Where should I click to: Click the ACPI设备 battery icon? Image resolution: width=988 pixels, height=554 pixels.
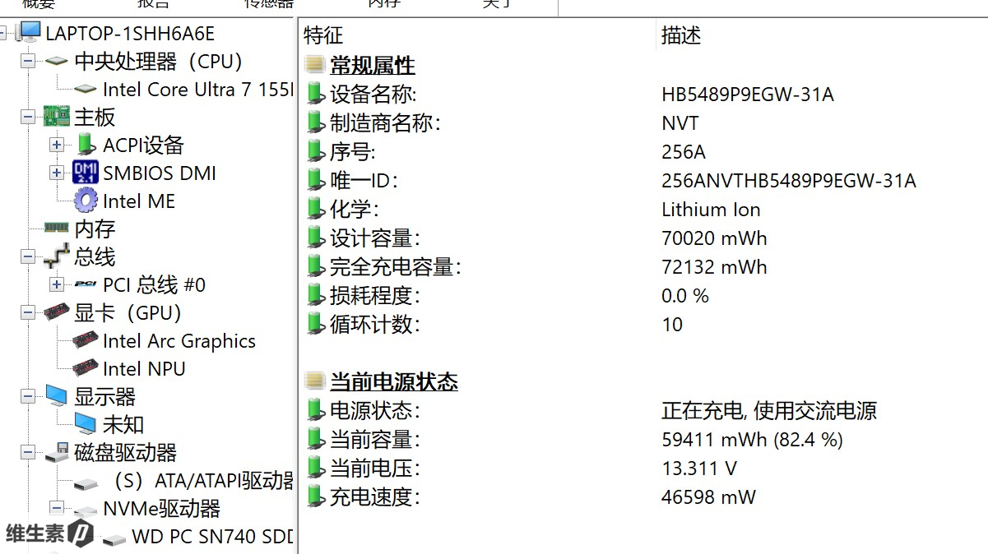tap(86, 145)
